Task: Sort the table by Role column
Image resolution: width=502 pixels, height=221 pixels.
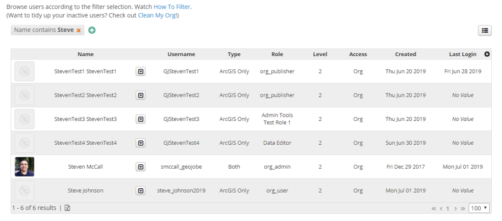Action: point(277,54)
